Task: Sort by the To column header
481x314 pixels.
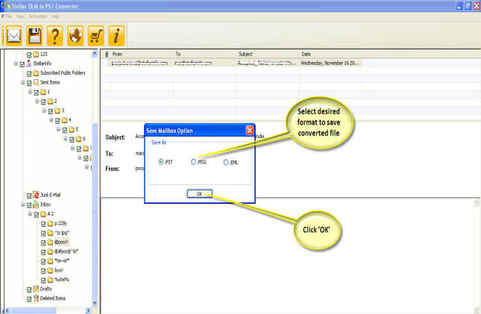Action: click(x=178, y=54)
